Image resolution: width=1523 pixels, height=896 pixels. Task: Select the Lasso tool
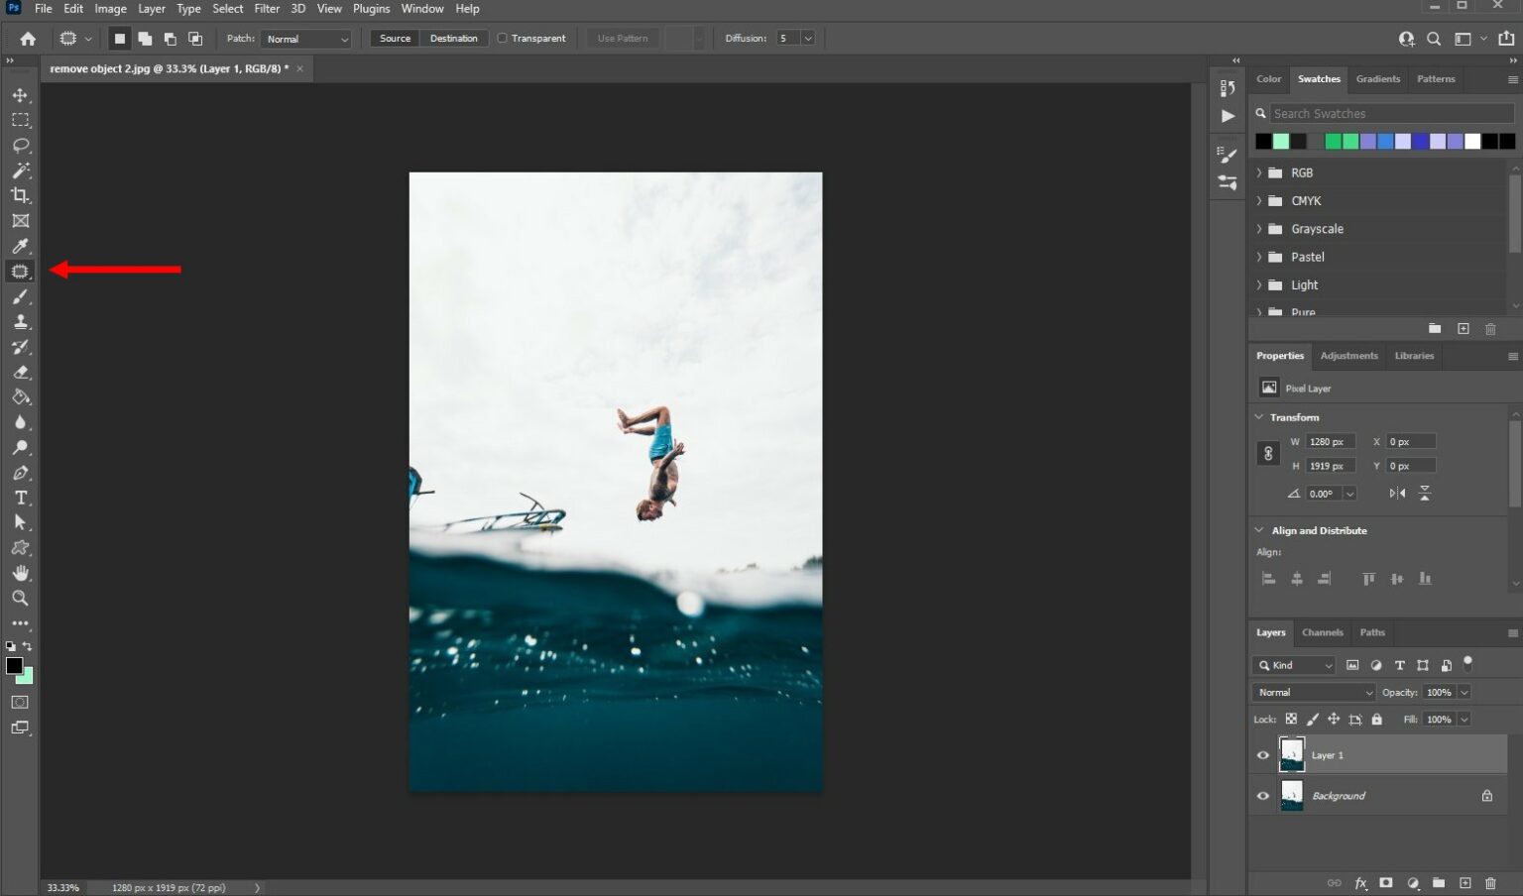click(20, 146)
